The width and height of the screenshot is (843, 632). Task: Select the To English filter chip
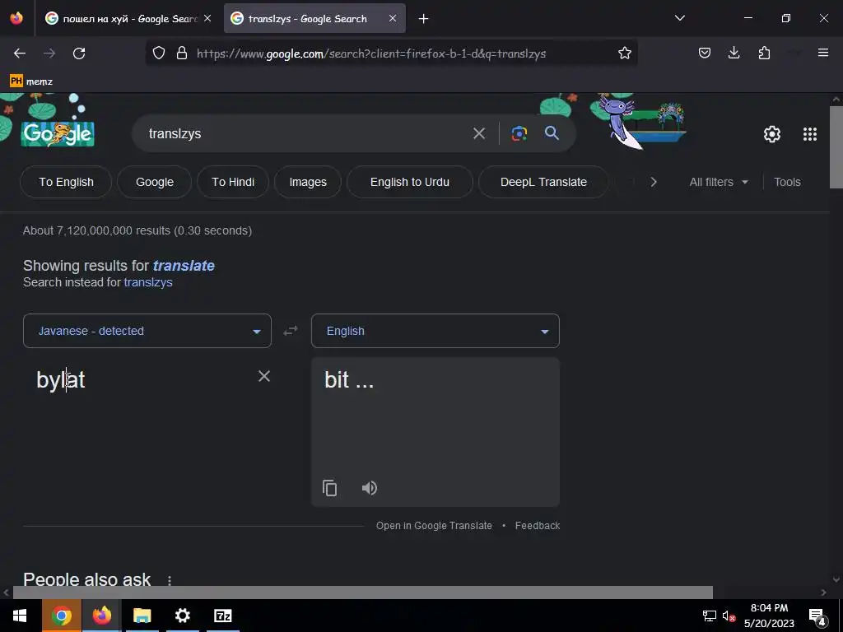pyautogui.click(x=66, y=182)
